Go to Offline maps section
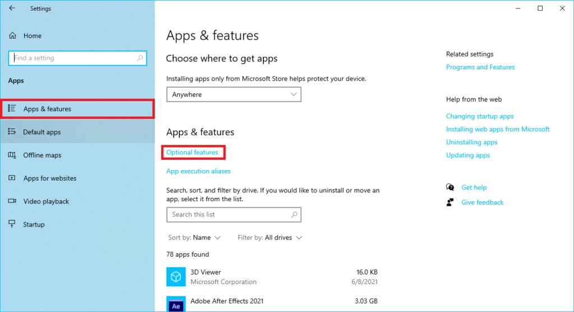 point(77,155)
